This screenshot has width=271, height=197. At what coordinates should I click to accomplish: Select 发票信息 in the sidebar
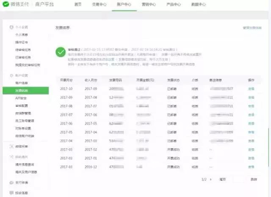[21, 91]
